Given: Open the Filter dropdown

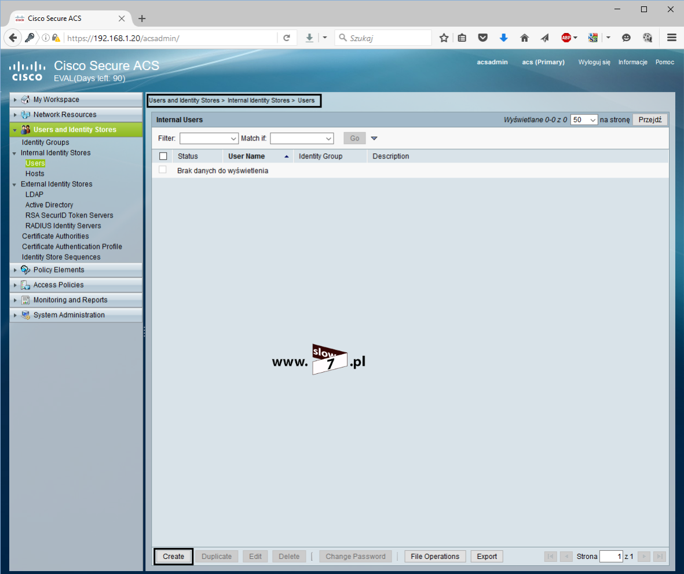Looking at the screenshot, I should point(209,138).
